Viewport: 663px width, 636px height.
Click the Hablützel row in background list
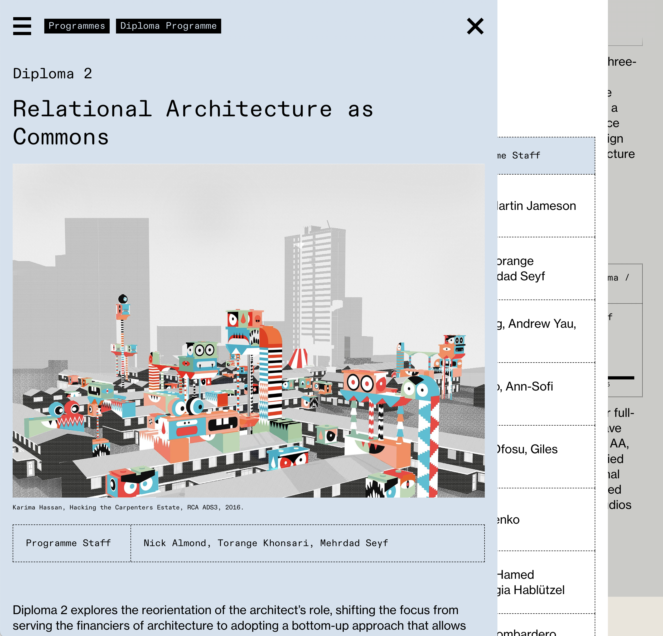coord(546,582)
